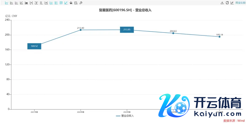The width and height of the screenshot is (246, 124).
Task: Click the highlighted 213.95 data label
Action: point(127,30)
